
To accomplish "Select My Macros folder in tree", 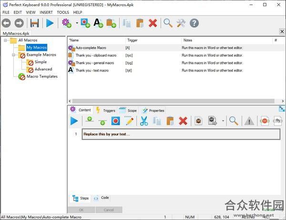I will tap(37, 48).
